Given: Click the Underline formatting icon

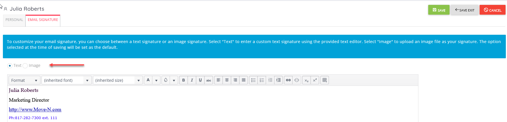Looking at the screenshot, I should (200, 80).
